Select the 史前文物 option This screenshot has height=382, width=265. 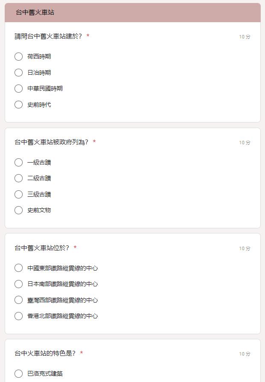tap(18, 210)
